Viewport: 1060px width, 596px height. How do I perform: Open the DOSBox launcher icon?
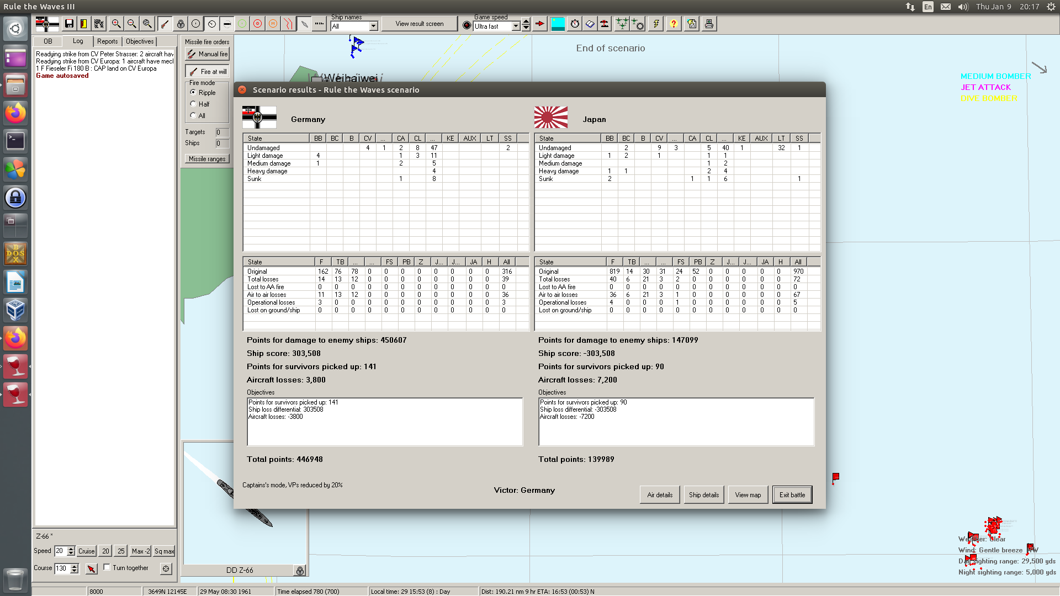pos(15,254)
